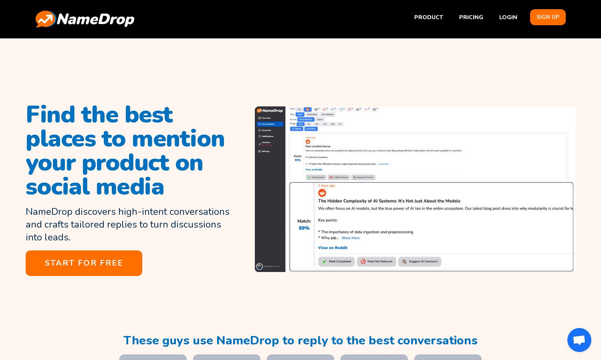Click the 'NameDrop discovers high-intent conversations' paragraph
This screenshot has height=360, width=601.
pos(127,224)
